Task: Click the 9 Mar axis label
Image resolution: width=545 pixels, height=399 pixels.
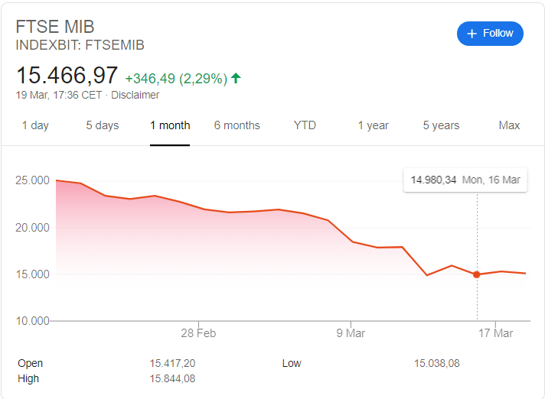Action: click(350, 333)
